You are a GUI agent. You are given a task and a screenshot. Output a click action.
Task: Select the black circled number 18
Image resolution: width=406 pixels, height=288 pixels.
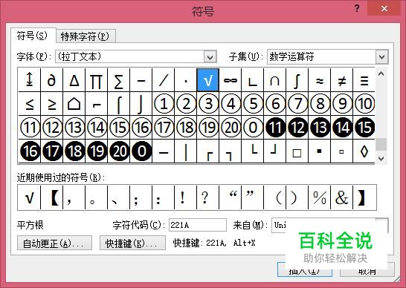(74, 151)
